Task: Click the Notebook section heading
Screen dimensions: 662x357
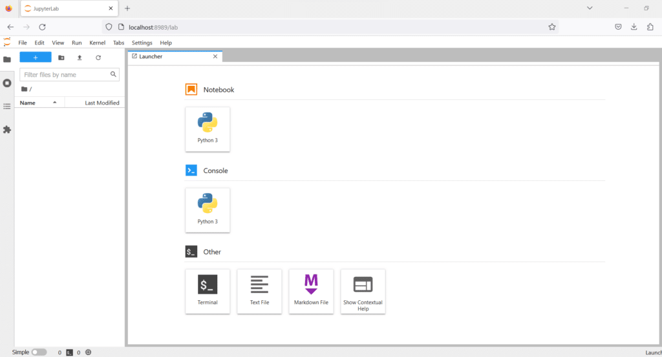Action: (219, 90)
